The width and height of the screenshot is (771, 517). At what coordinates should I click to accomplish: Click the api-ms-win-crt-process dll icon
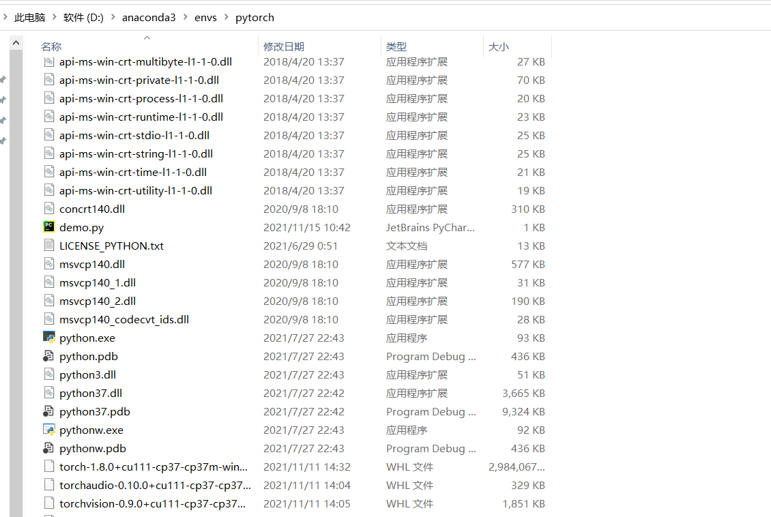click(48, 98)
